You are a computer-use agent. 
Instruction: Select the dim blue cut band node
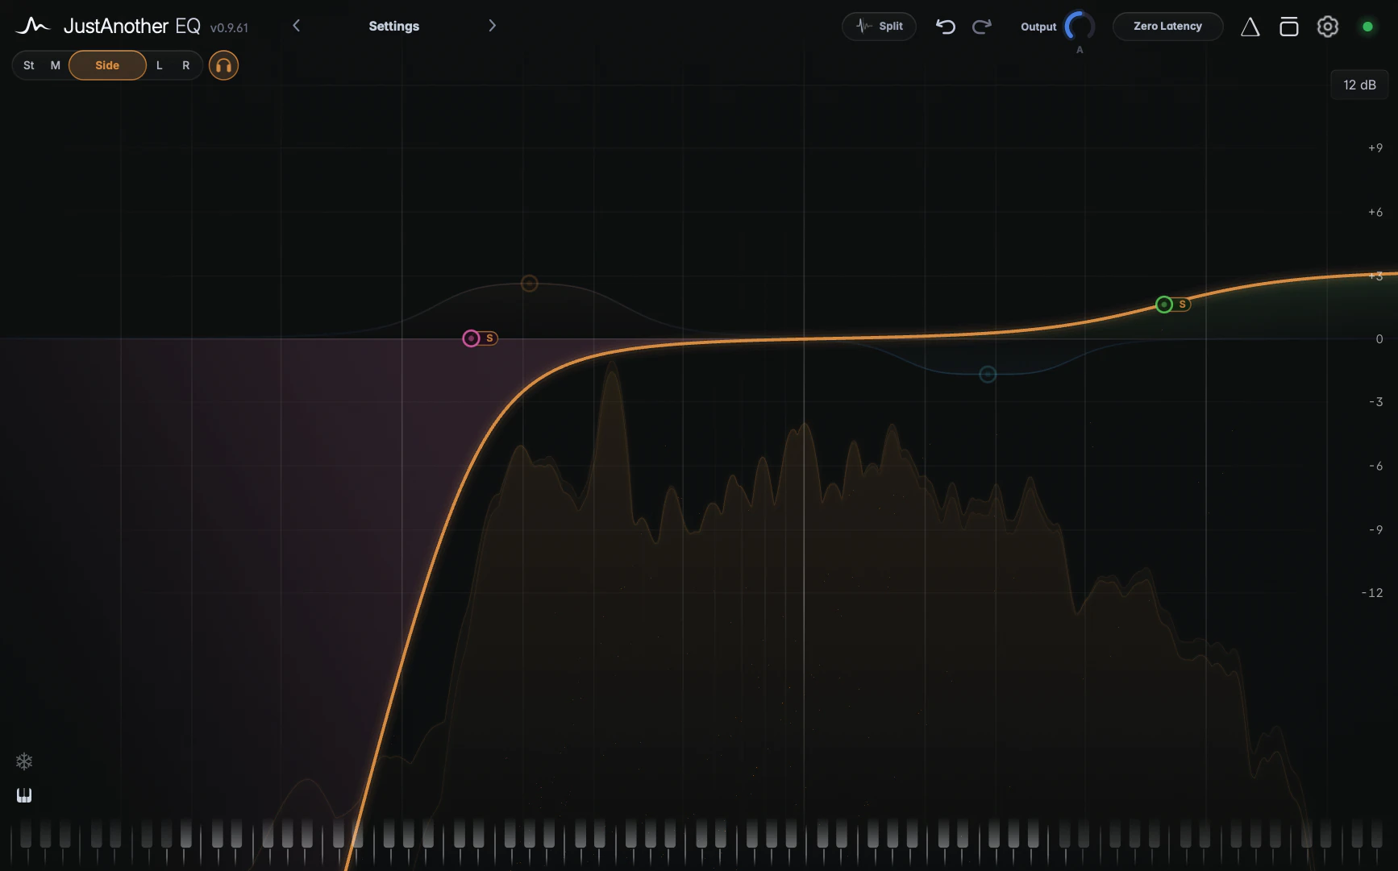pos(988,374)
